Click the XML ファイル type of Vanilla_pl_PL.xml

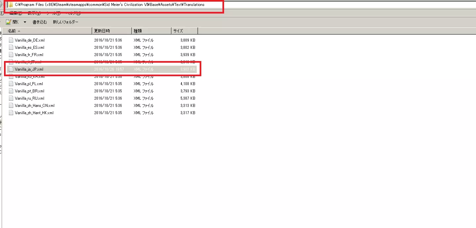point(143,83)
